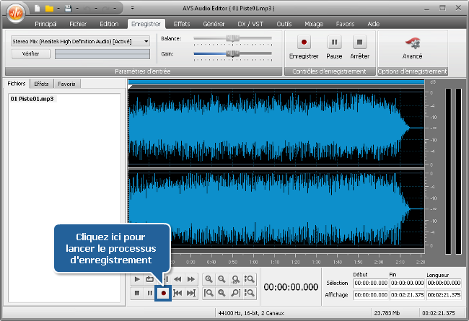The width and height of the screenshot is (469, 321).
Task: Stop playback using the bottom stop icon
Action: (137, 293)
